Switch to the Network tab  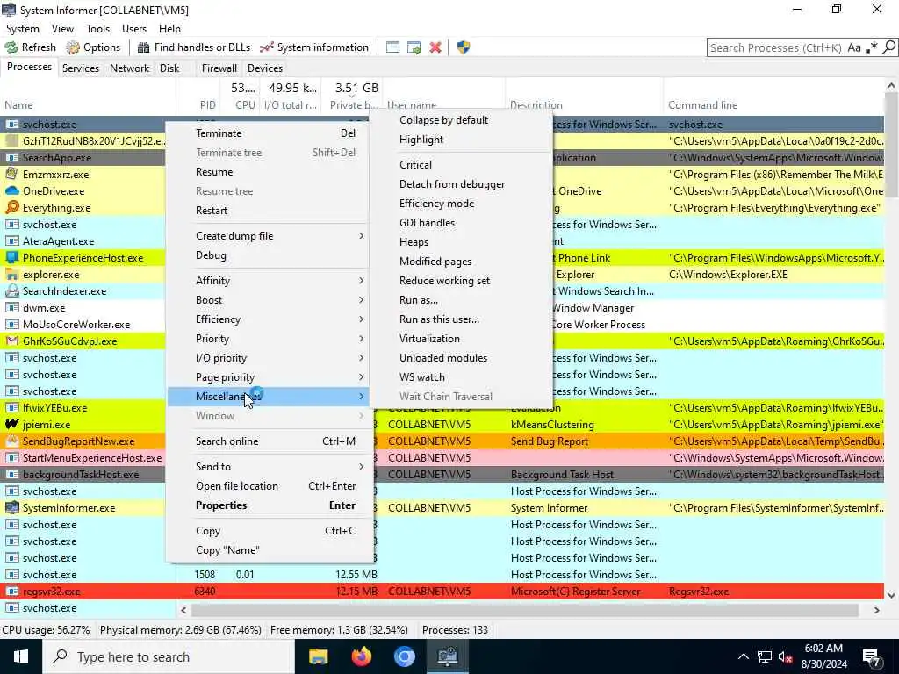130,68
